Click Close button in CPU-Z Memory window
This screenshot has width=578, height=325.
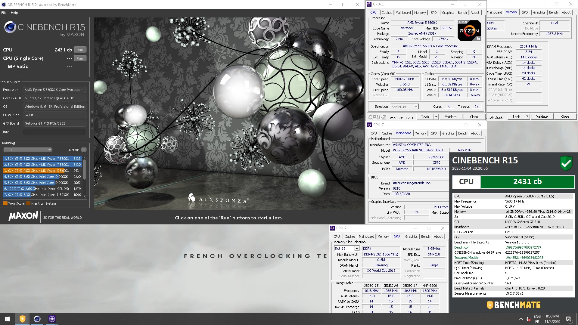point(565,116)
